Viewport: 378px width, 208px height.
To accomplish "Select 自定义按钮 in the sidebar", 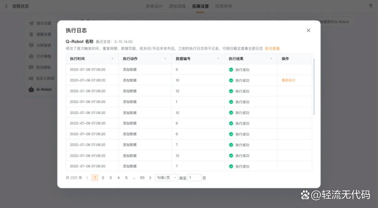I will pyautogui.click(x=45, y=78).
